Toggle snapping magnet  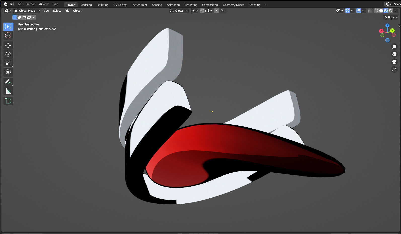point(202,11)
